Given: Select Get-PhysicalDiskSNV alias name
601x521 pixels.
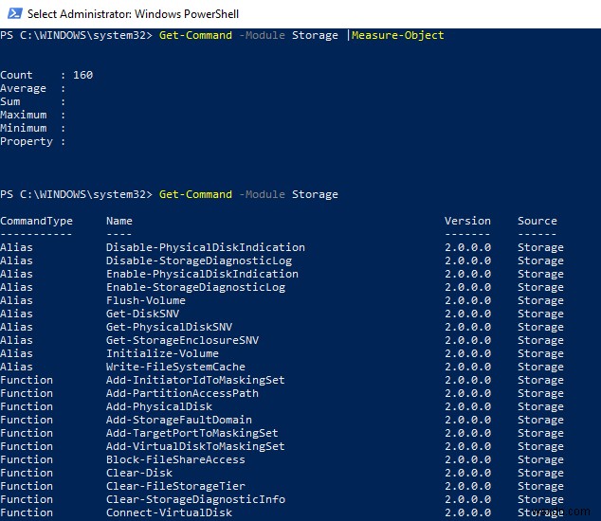Looking at the screenshot, I should [x=169, y=327].
